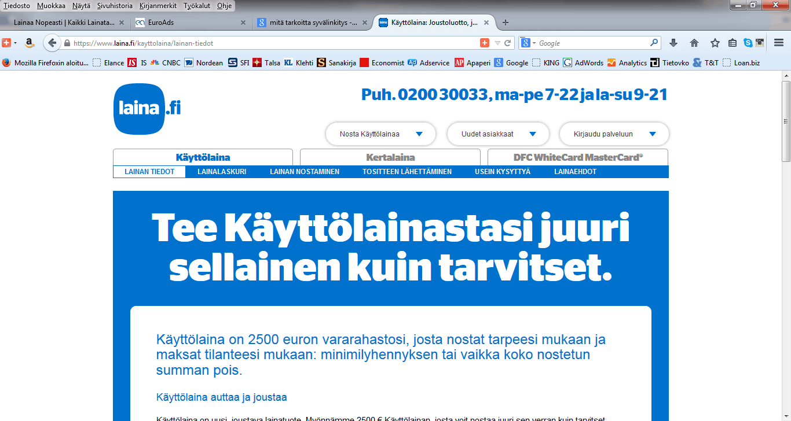Image resolution: width=791 pixels, height=421 pixels.
Task: Click the laina.fi logo
Action: (x=147, y=109)
